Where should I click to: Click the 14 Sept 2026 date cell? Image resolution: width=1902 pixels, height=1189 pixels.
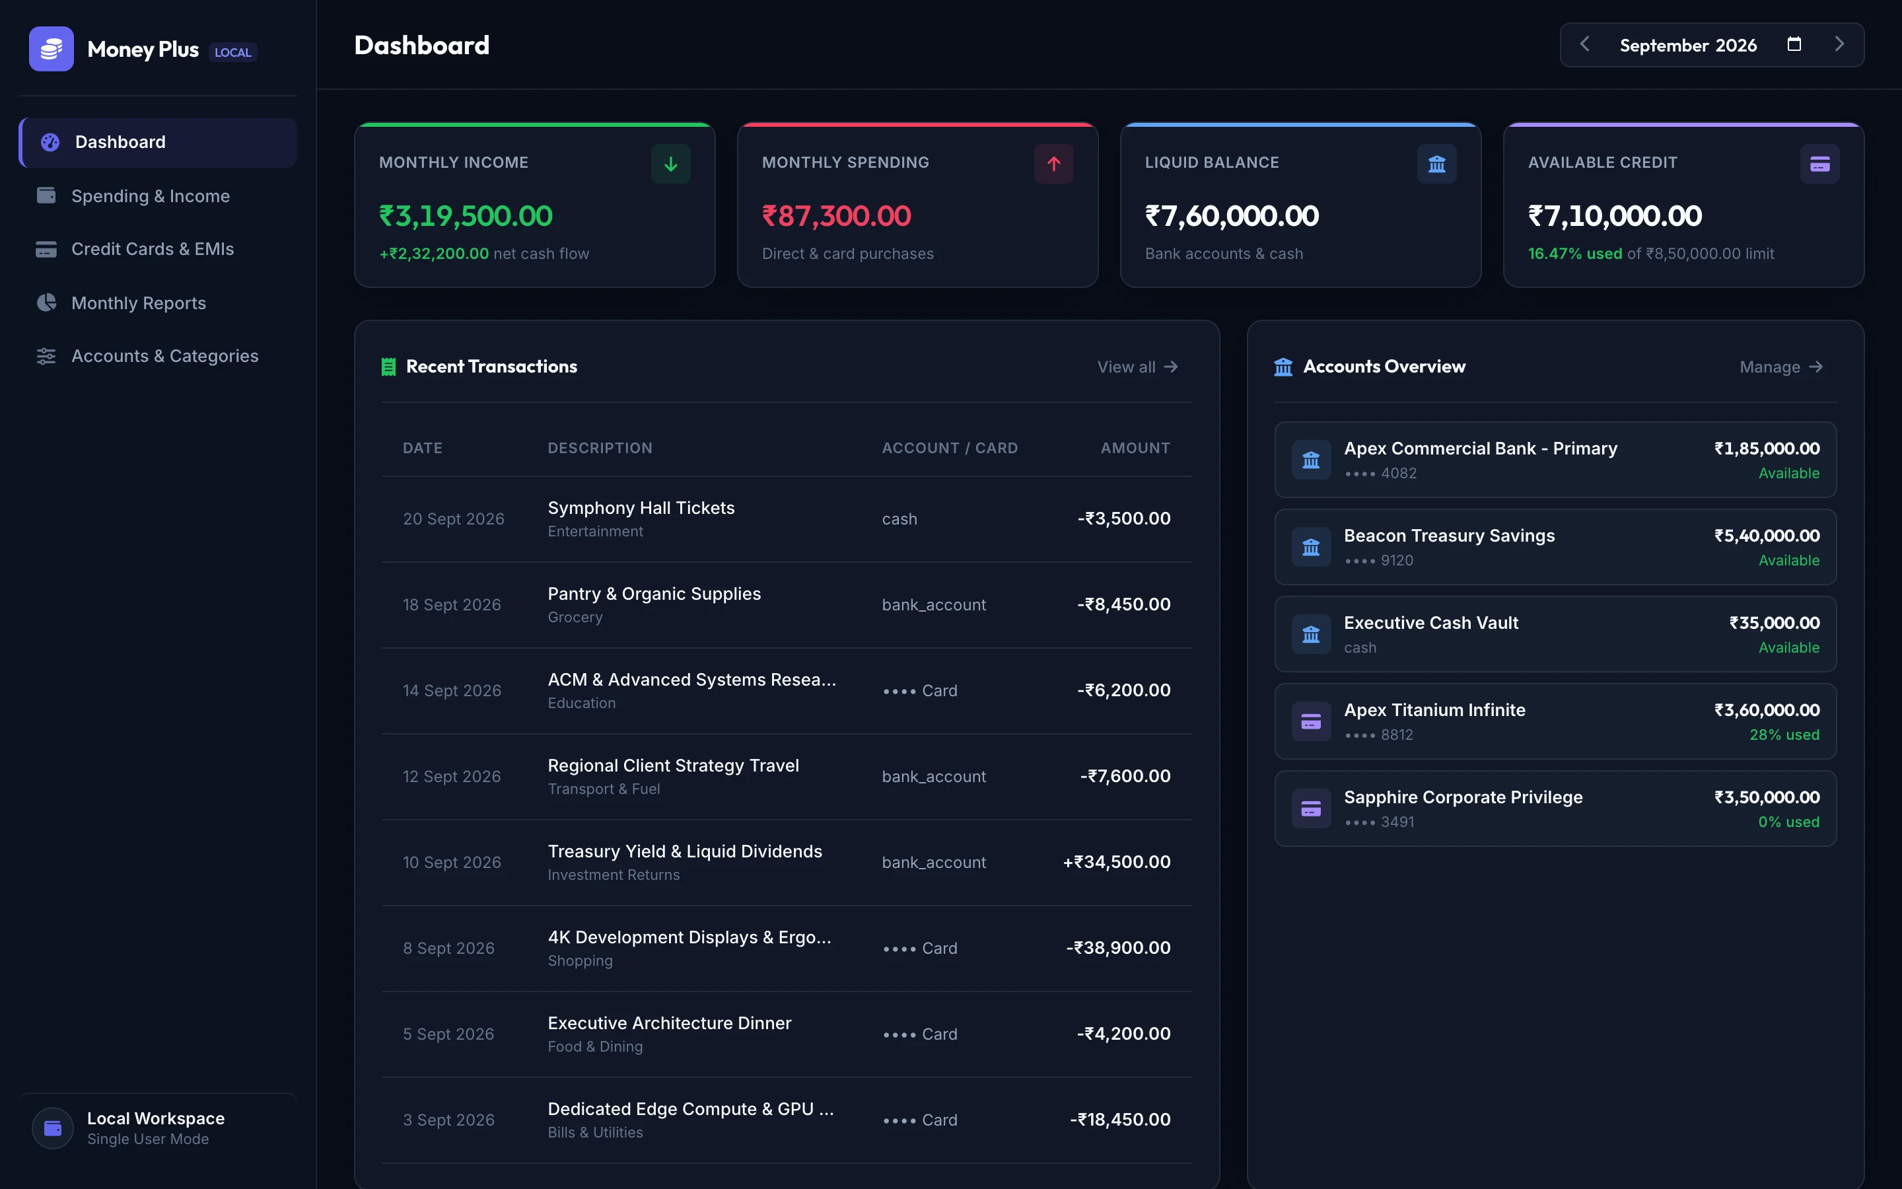(452, 690)
